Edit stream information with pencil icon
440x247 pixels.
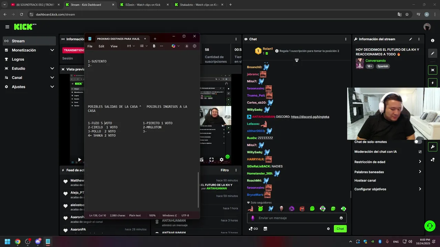(x=410, y=39)
